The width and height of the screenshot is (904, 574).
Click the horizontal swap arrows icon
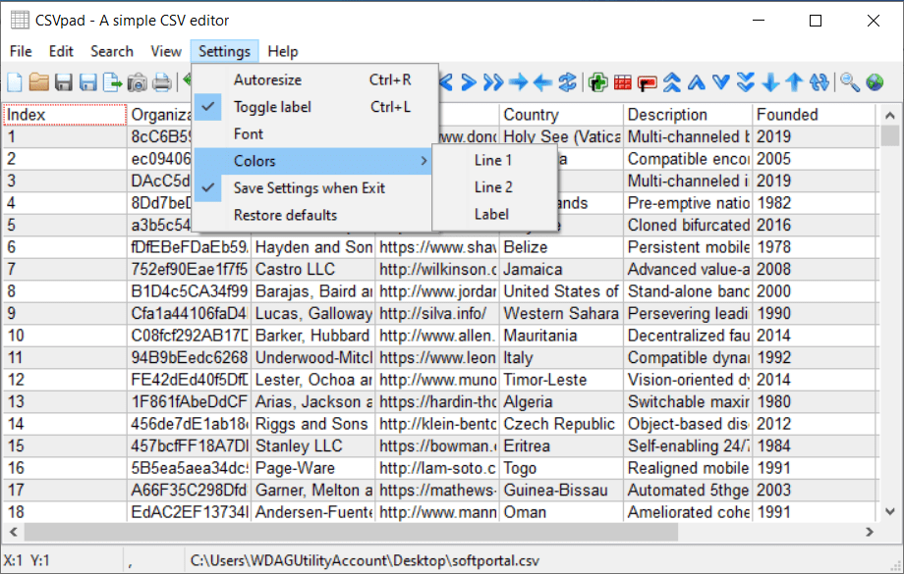[x=567, y=82]
